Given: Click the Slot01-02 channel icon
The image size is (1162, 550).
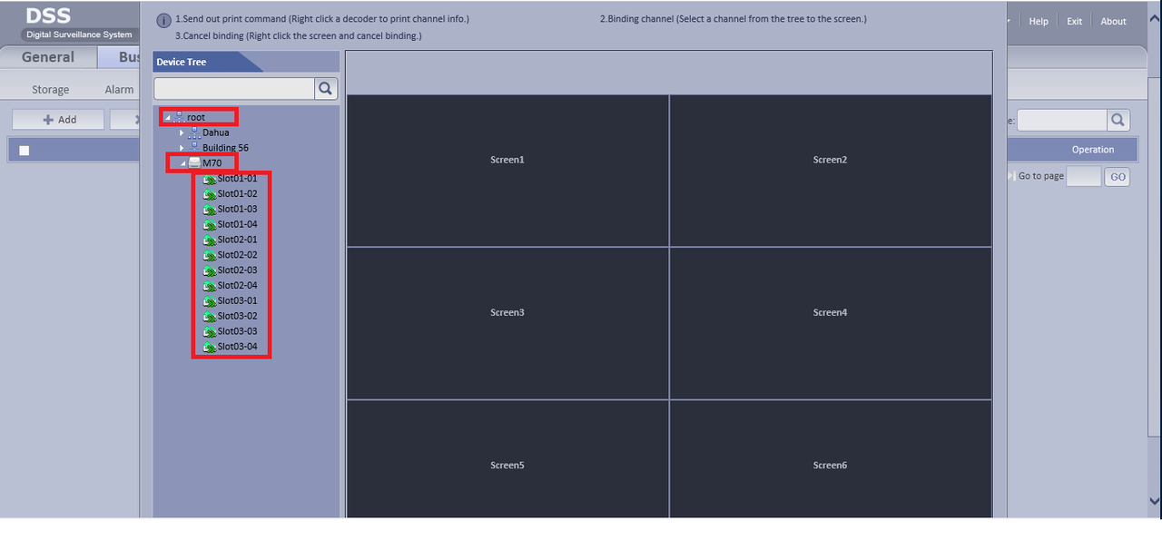Looking at the screenshot, I should point(210,194).
